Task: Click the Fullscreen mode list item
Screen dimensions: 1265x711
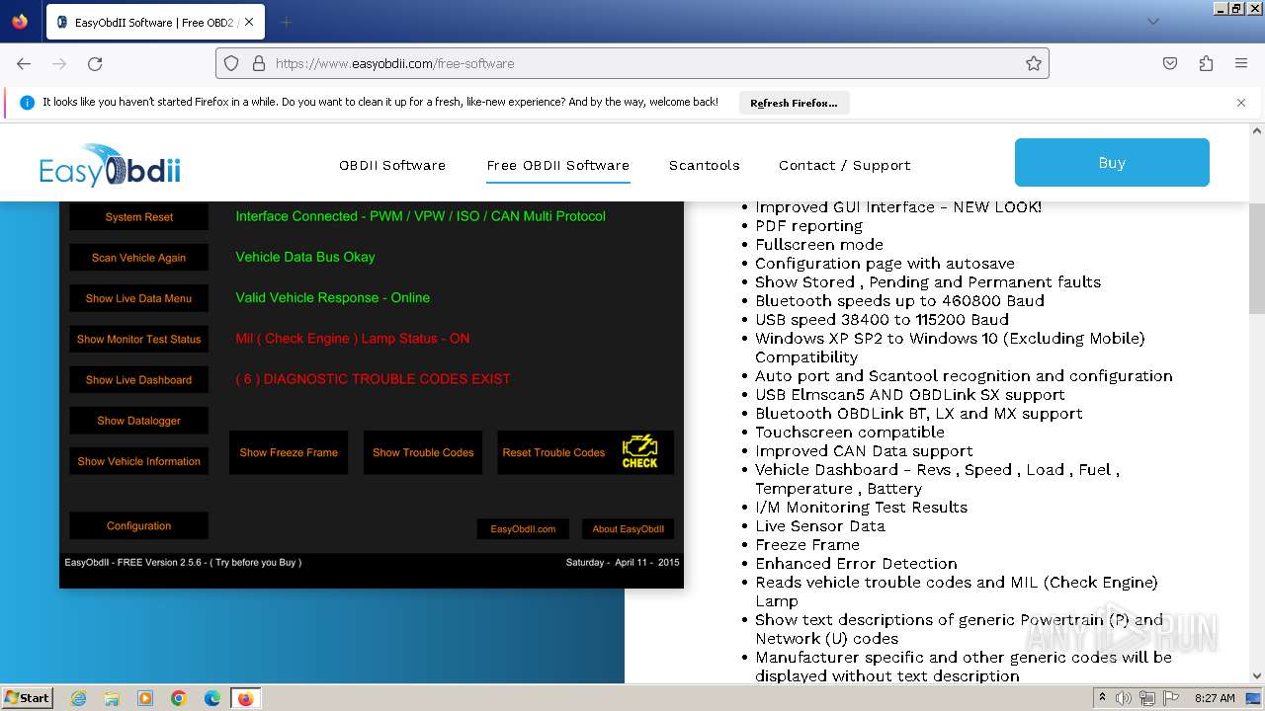Action: [819, 244]
